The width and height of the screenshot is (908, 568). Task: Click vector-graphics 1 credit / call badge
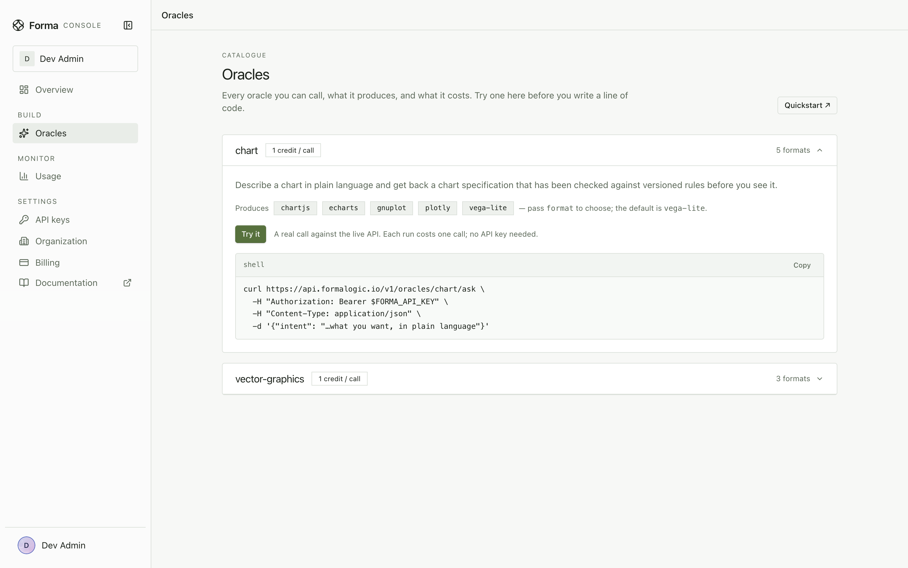(x=339, y=379)
